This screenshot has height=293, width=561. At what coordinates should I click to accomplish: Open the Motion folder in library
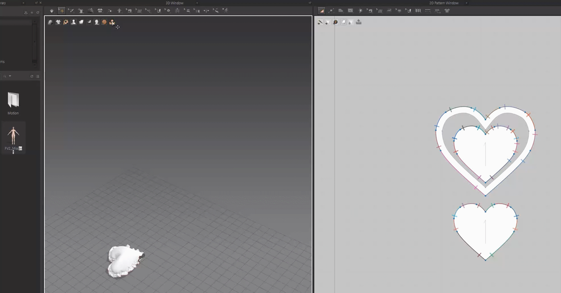(x=13, y=104)
